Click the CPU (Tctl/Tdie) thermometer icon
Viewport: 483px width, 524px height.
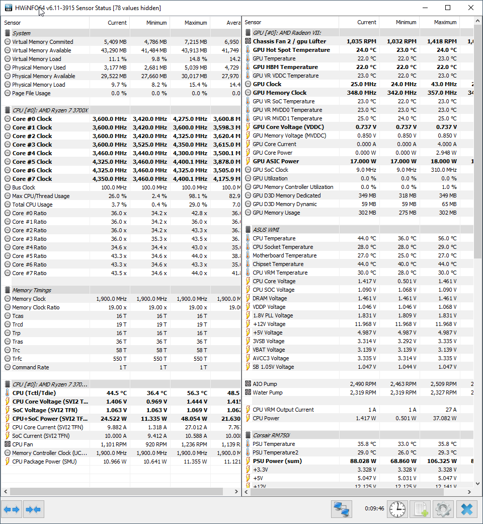pyautogui.click(x=8, y=393)
